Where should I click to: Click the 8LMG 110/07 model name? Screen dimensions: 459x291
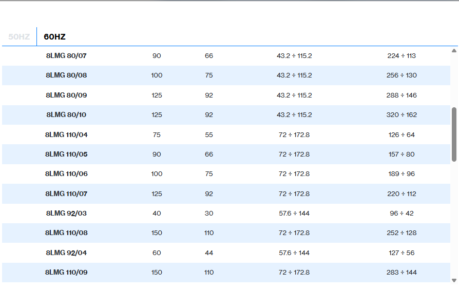coord(66,193)
